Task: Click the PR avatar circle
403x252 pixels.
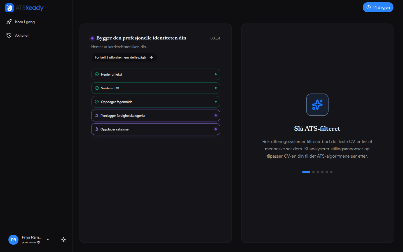Action: click(x=13, y=240)
